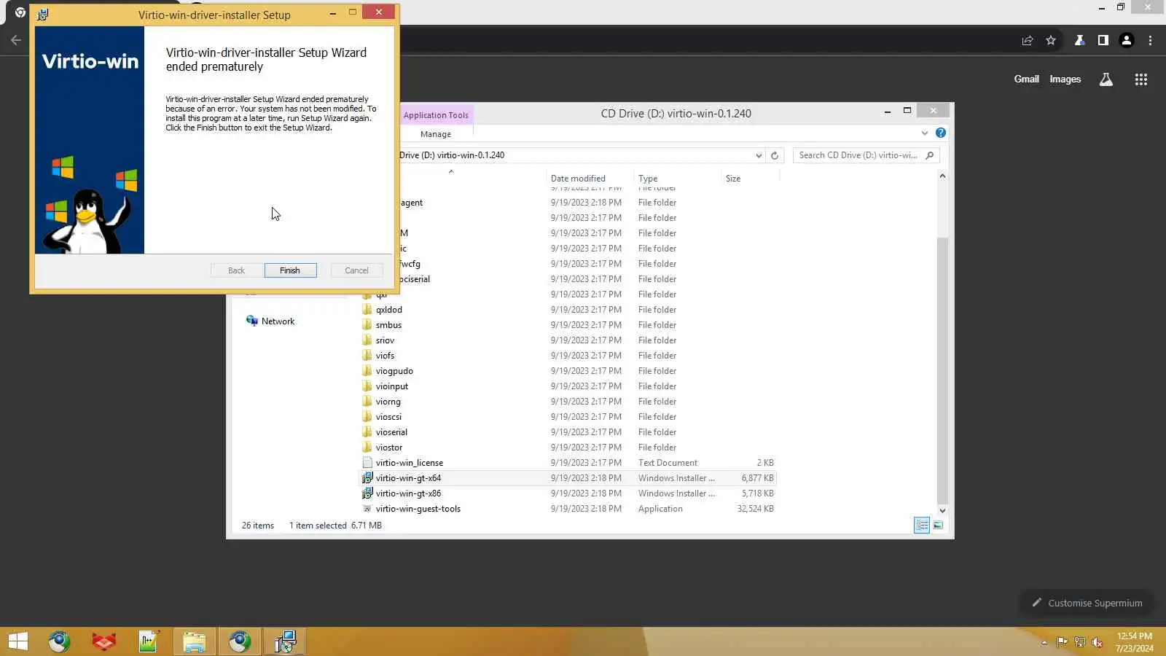Screen dimensions: 1166x656
Task: Select the sriov folder name
Action: 385,340
